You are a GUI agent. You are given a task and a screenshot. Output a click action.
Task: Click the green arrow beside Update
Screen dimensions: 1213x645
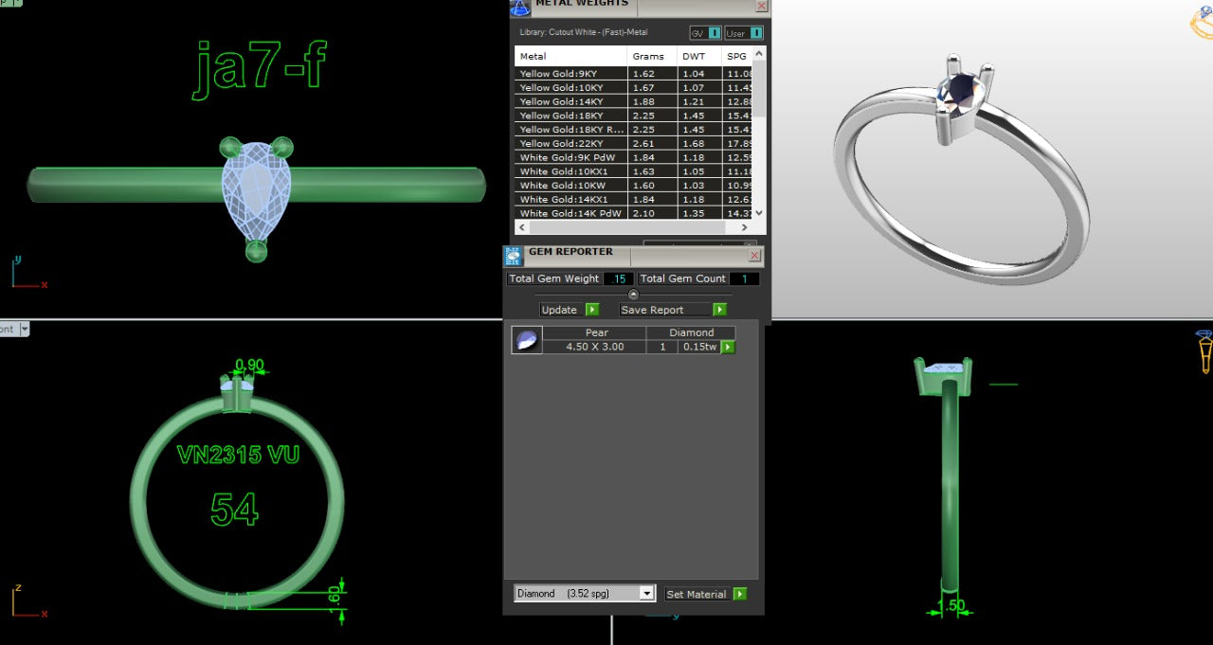click(x=592, y=310)
